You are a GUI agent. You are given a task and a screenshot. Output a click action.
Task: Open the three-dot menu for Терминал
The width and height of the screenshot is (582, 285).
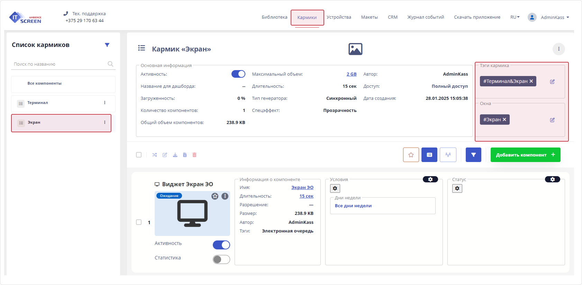coord(105,103)
